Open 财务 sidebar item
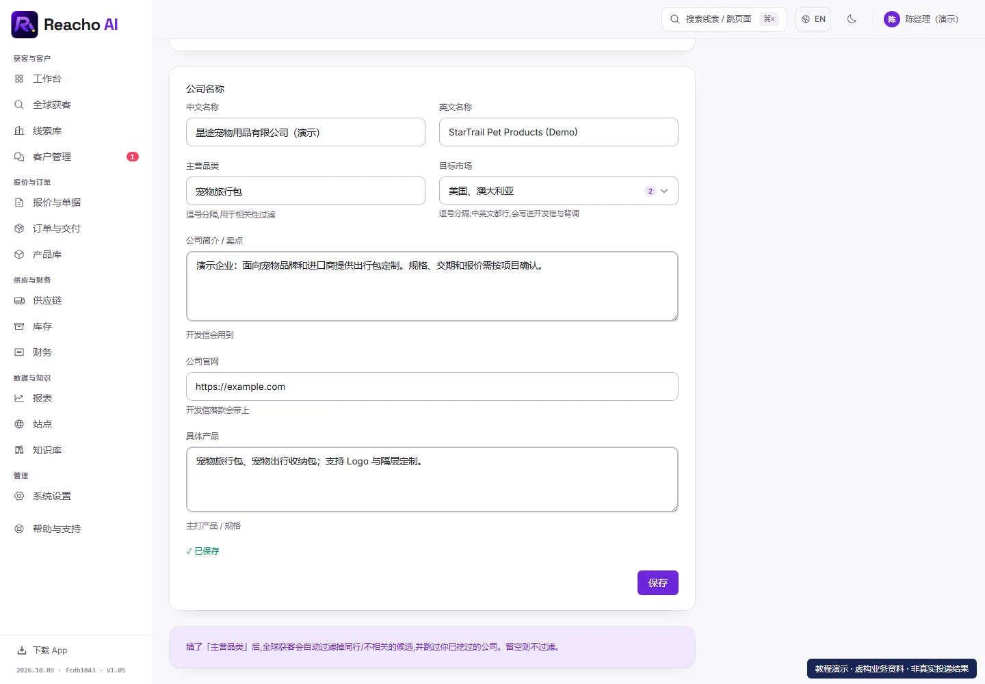Image resolution: width=985 pixels, height=684 pixels. 76,352
